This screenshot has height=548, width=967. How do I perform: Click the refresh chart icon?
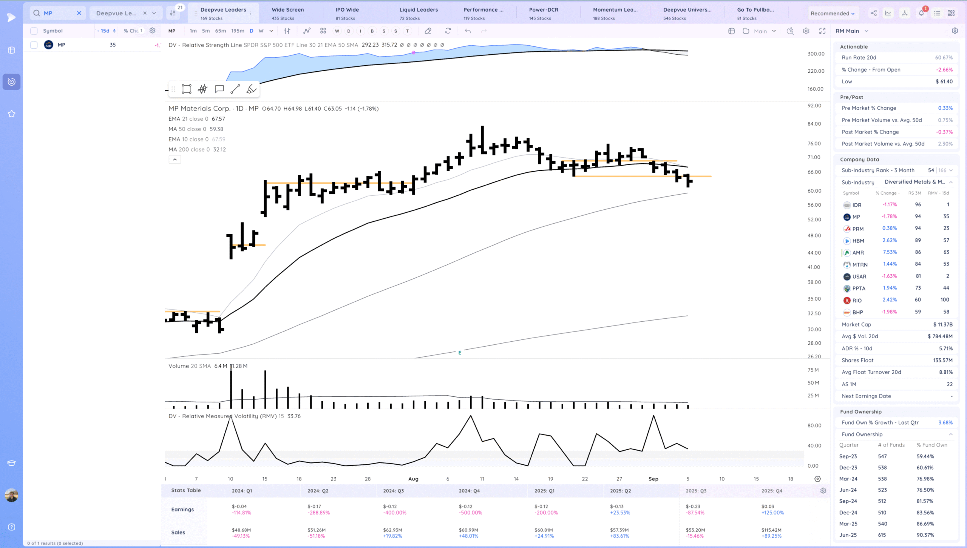click(x=448, y=31)
